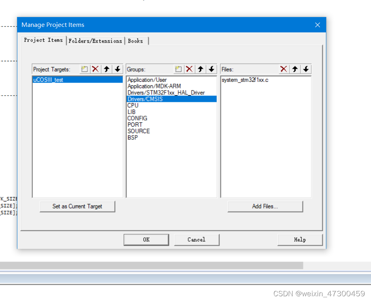This screenshot has width=371, height=301.
Task: Open Help for this dialog
Action: point(300,239)
